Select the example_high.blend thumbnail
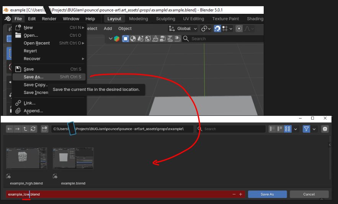 (x=26, y=158)
